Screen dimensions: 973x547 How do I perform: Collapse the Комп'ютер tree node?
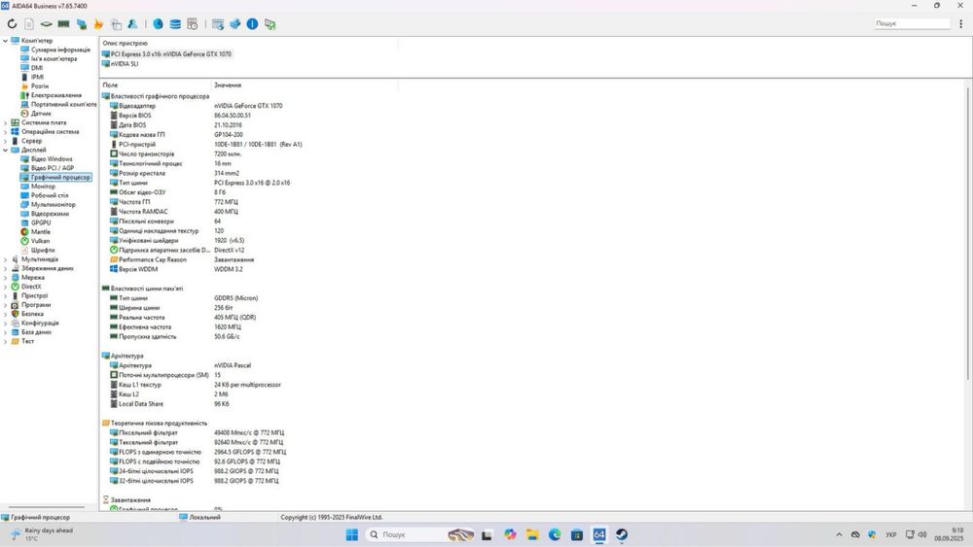pos(6,41)
